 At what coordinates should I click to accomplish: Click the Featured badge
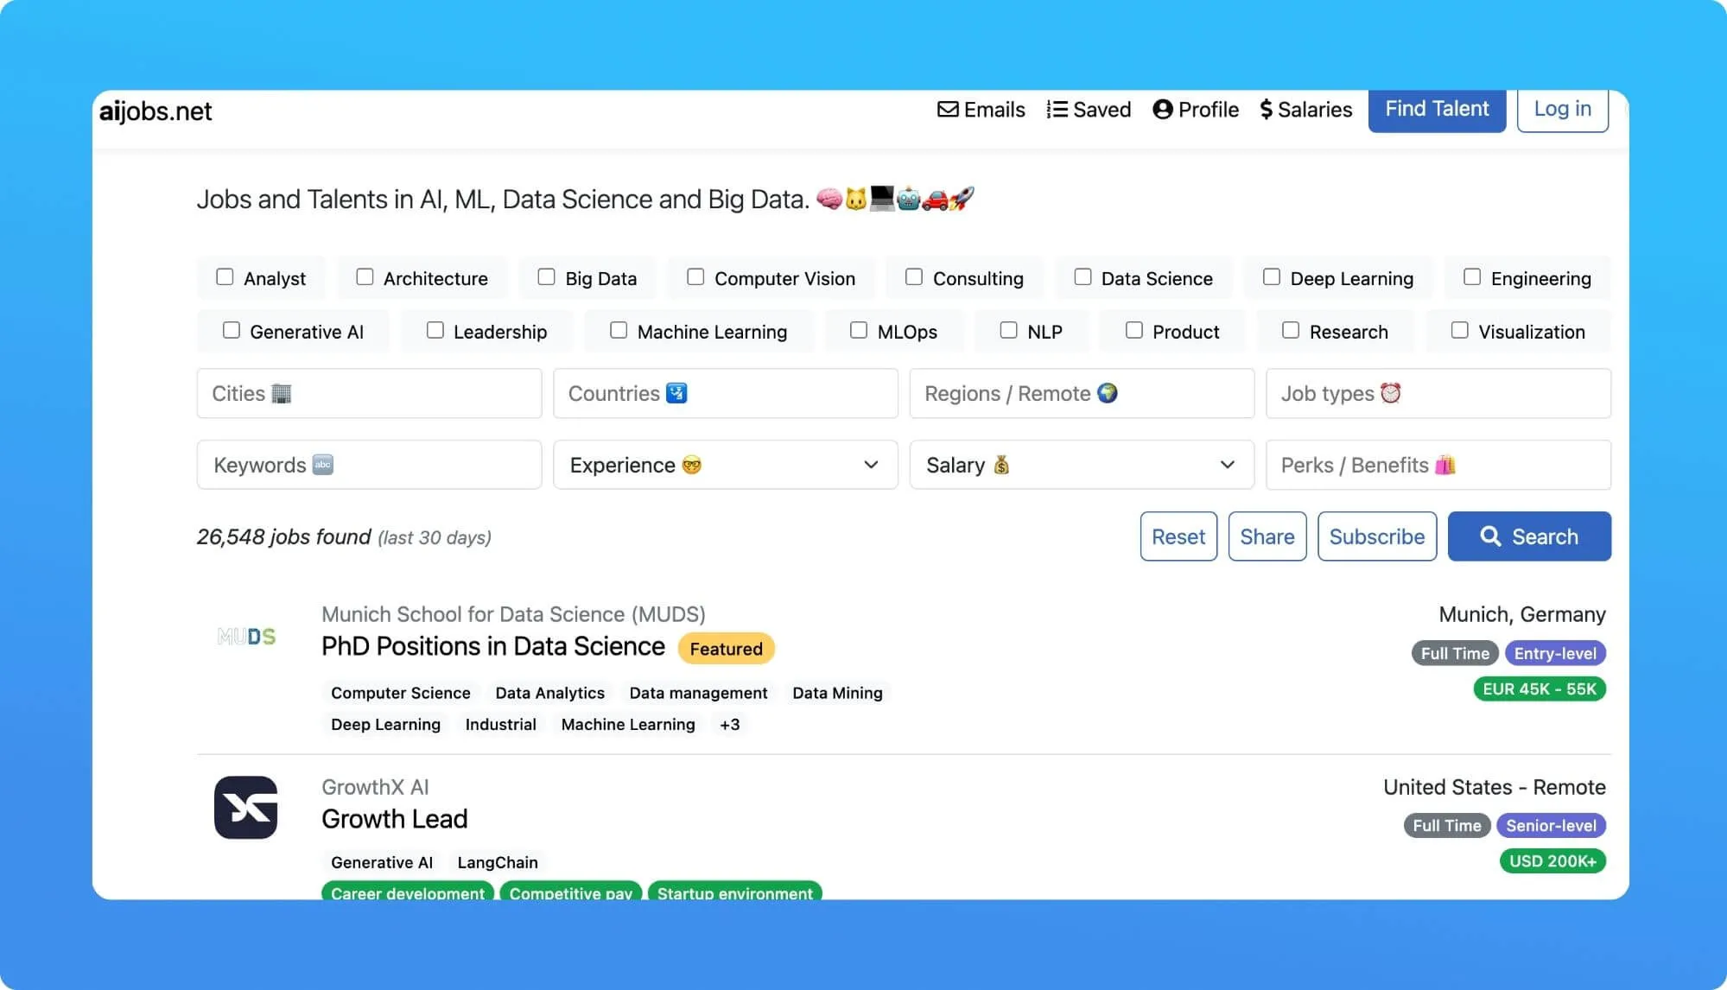click(x=726, y=649)
